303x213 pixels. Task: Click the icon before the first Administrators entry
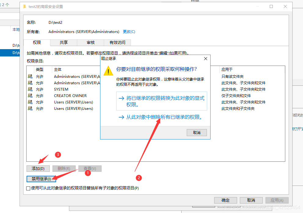point(30,76)
